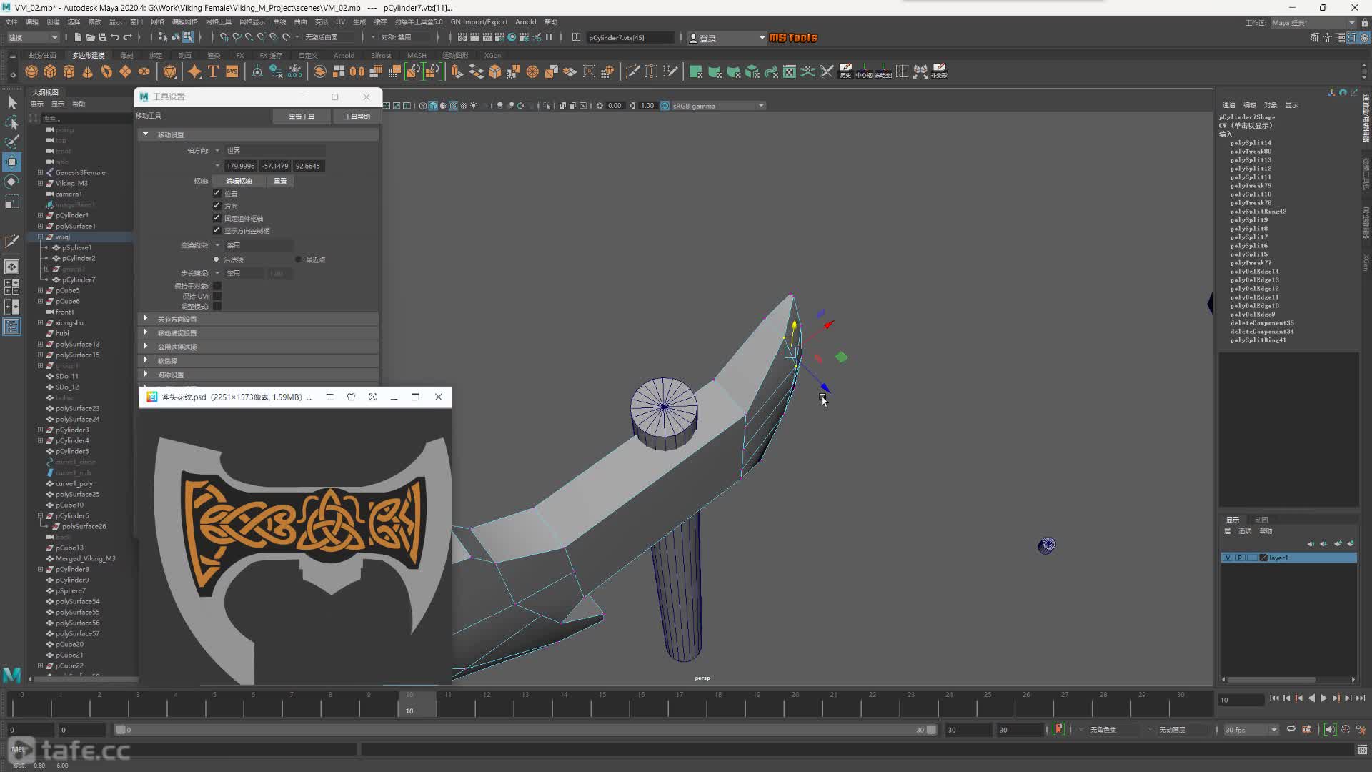Viewport: 1372px width, 772px height.
Task: Toggle layer1 visibility V box
Action: pyautogui.click(x=1228, y=558)
